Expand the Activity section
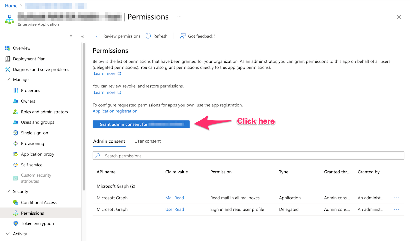Viewport: 410px width, 242px height. [x=8, y=234]
